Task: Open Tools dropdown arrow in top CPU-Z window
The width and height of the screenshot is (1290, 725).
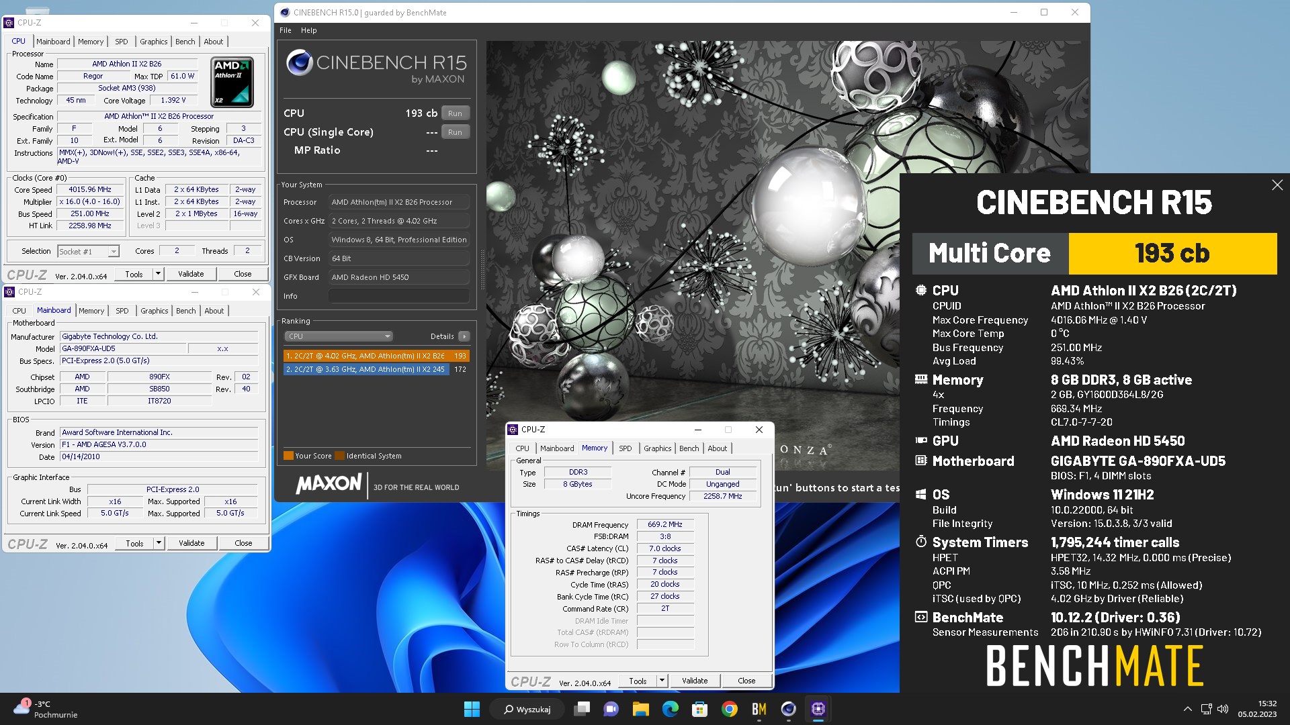Action: [x=158, y=274]
